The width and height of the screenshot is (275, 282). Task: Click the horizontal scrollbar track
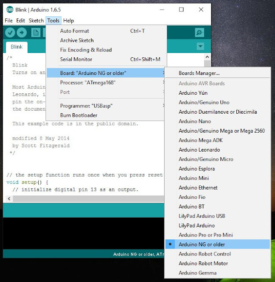88,199
